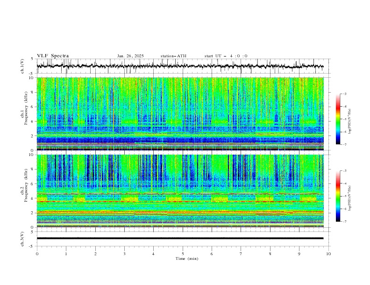This screenshot has width=370, height=285.
Task: Click the ch.2 "Frequency (kHz)" axis label
Action: click(26, 185)
